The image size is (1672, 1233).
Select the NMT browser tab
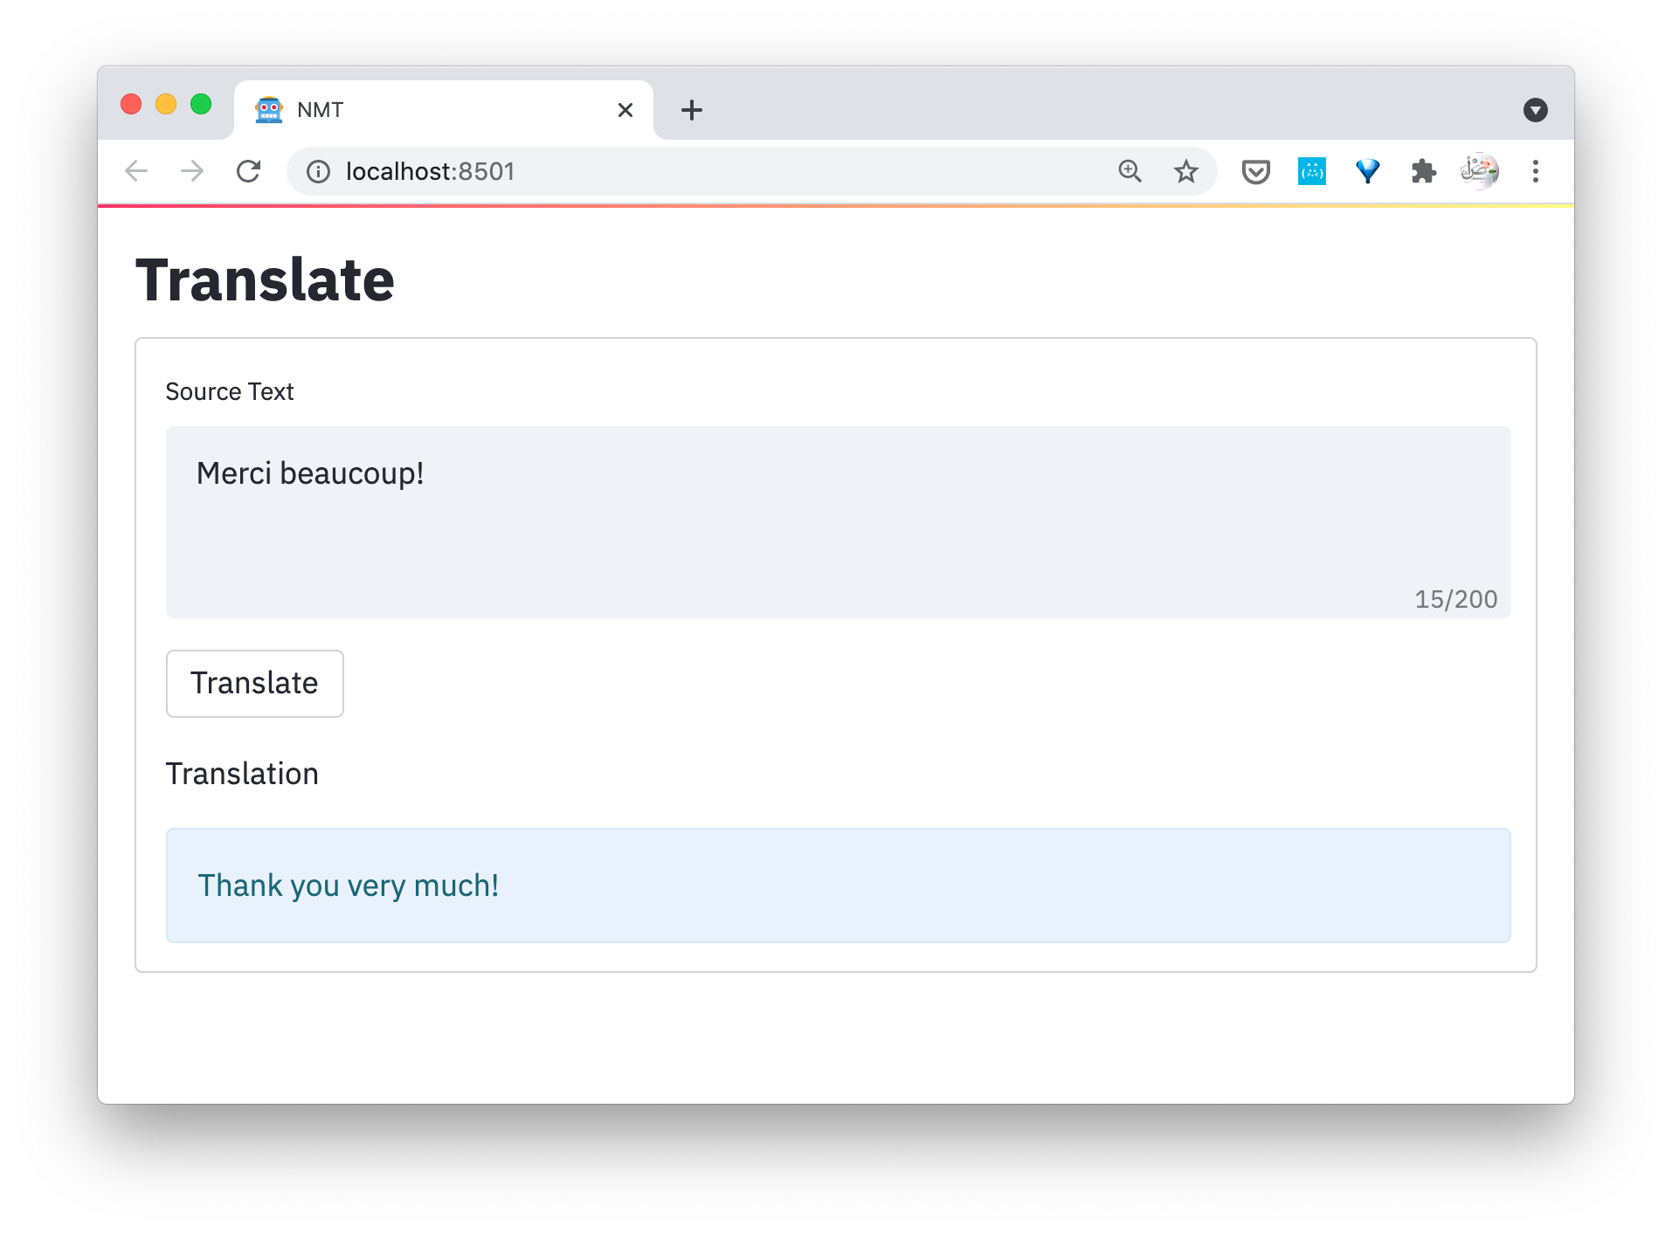coord(444,110)
